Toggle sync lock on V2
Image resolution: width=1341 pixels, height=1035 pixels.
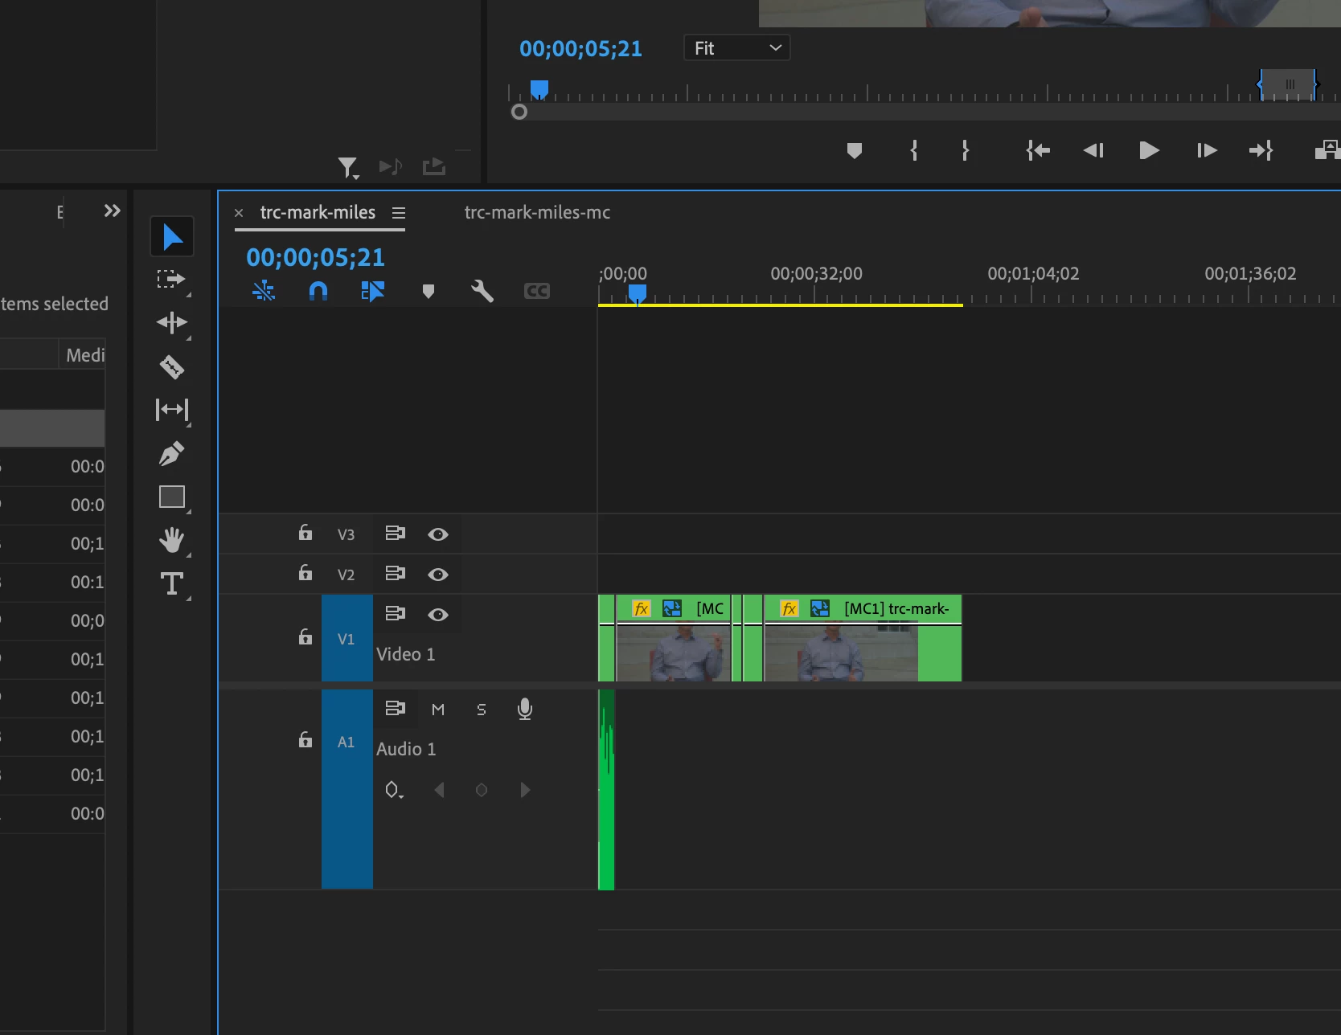coord(395,573)
